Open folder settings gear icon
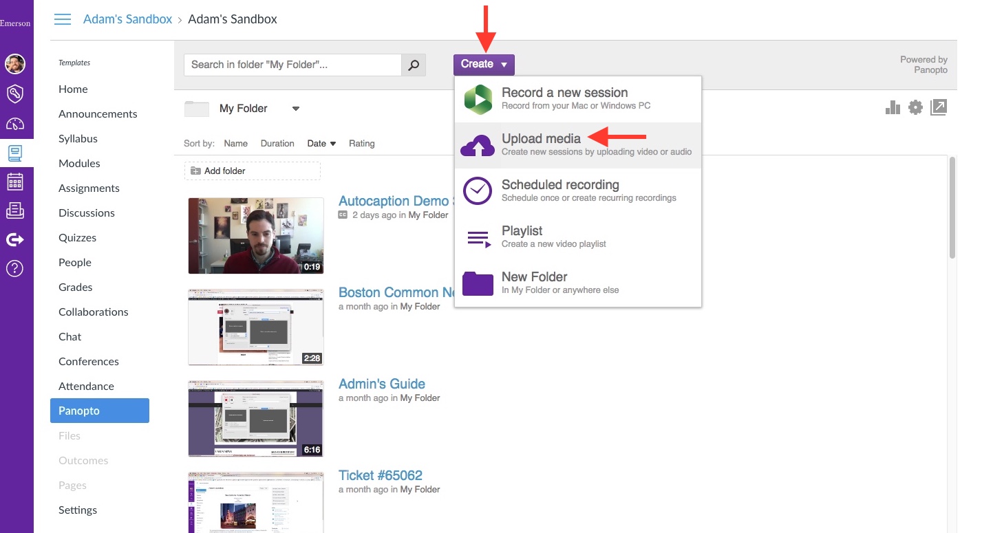This screenshot has height=533, width=982. tap(915, 107)
